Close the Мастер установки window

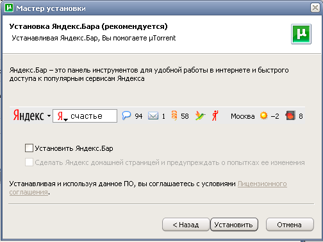[315, 8]
